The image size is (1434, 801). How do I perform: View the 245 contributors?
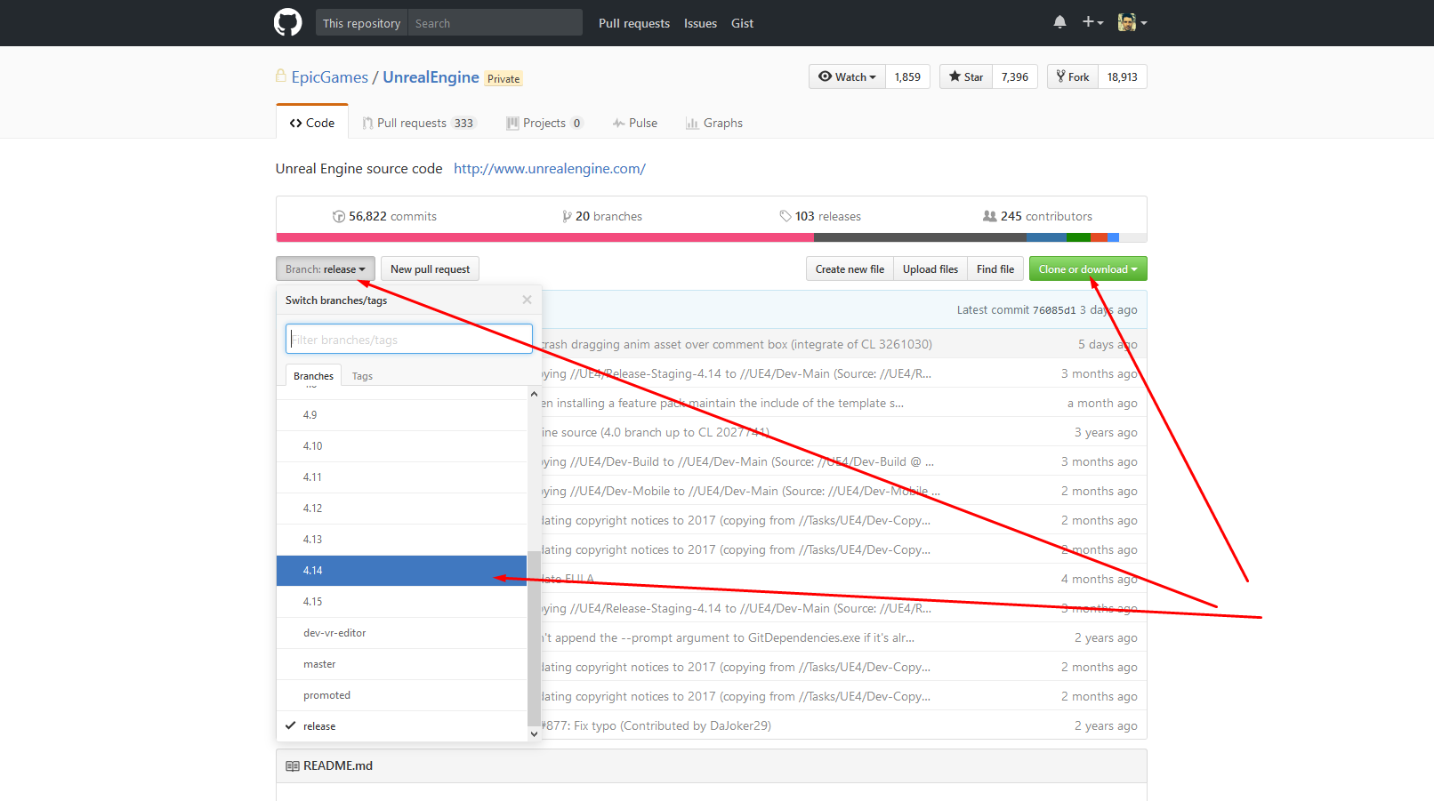1037,216
